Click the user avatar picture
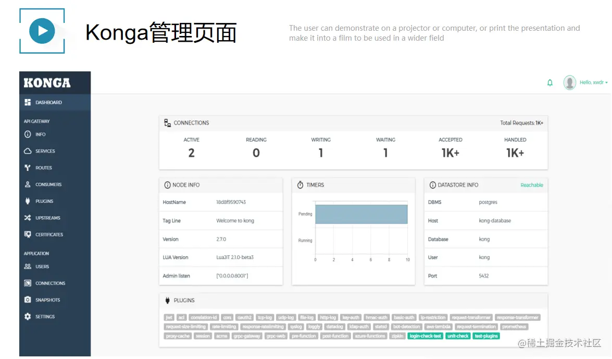 pyautogui.click(x=569, y=82)
